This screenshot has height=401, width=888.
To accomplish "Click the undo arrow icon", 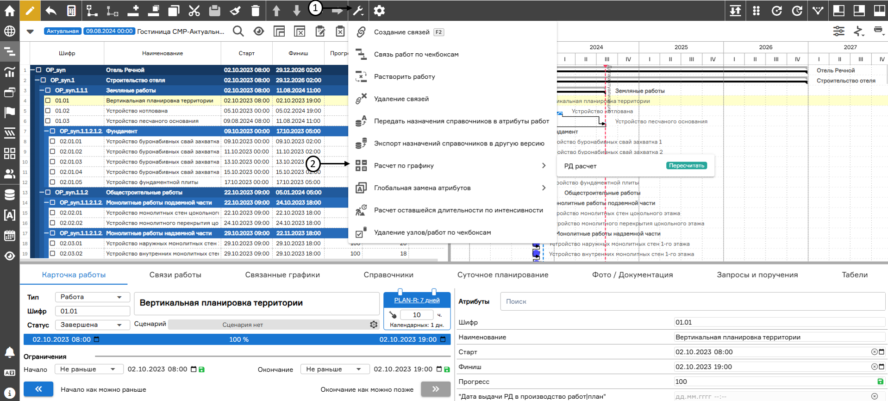I will 51,11.
